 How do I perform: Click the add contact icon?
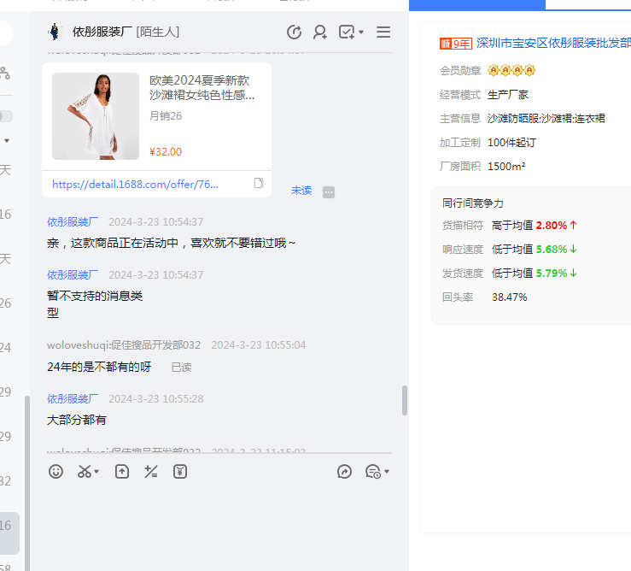click(x=320, y=32)
